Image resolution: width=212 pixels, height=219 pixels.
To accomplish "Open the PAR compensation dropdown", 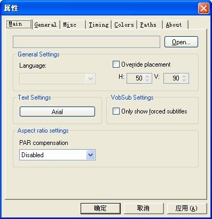I will [91, 155].
